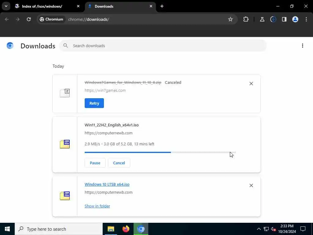Screen dimensions: 313x235
Task: Click the Win11_22H2_English_x64v1.iso filename
Action: click(112, 125)
